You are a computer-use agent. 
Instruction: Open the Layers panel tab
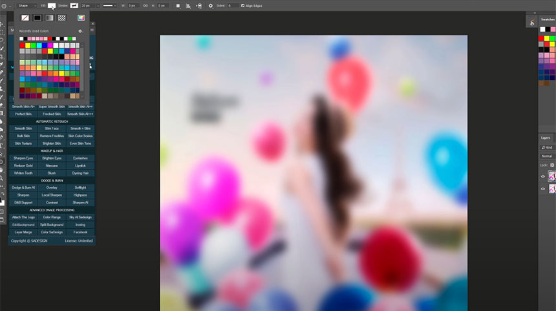click(546, 138)
